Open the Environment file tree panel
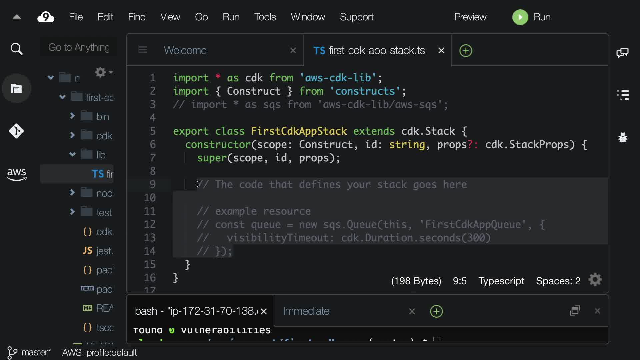 pyautogui.click(x=16, y=89)
